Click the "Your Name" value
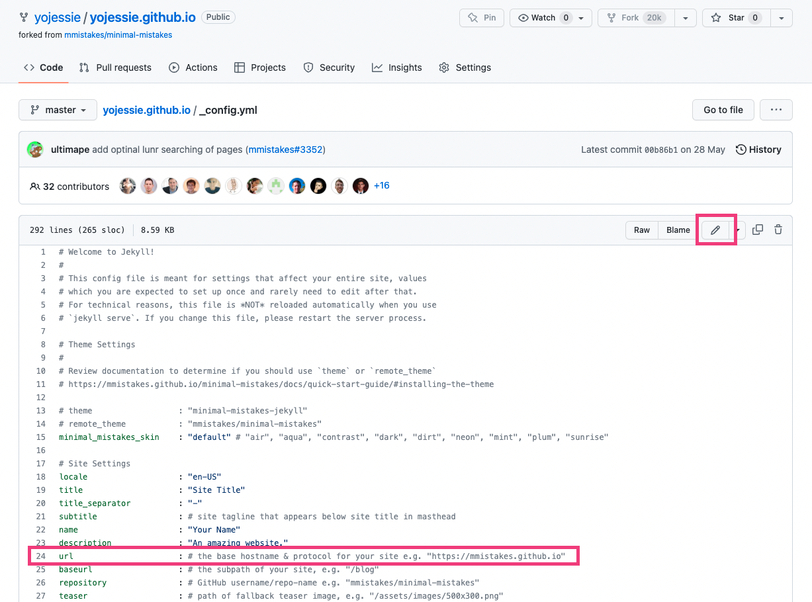812x602 pixels. (214, 530)
